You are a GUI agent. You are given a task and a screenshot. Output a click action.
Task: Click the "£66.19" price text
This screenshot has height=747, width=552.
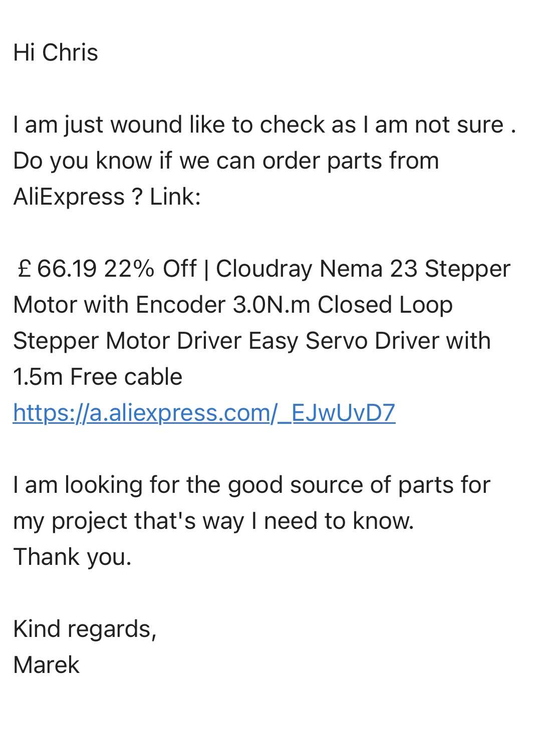coord(57,269)
